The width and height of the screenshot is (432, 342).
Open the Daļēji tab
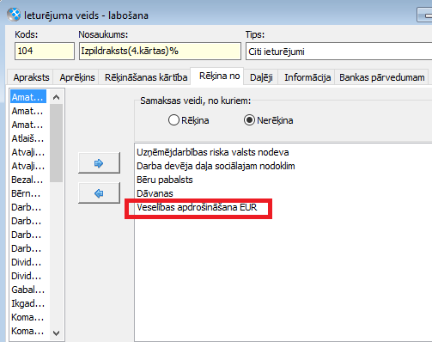(261, 77)
